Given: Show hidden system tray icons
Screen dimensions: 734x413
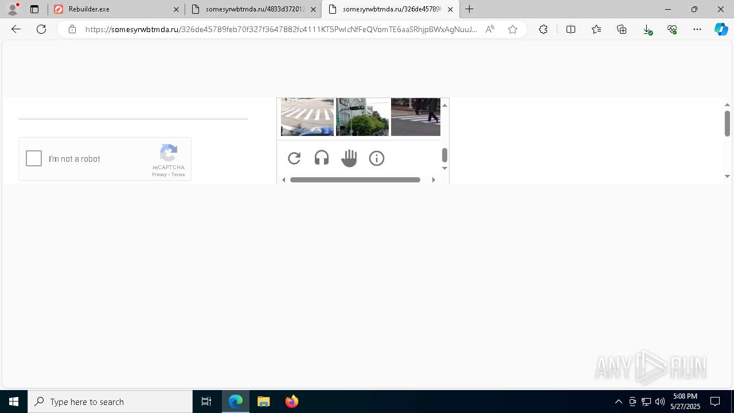Looking at the screenshot, I should pyautogui.click(x=618, y=402).
